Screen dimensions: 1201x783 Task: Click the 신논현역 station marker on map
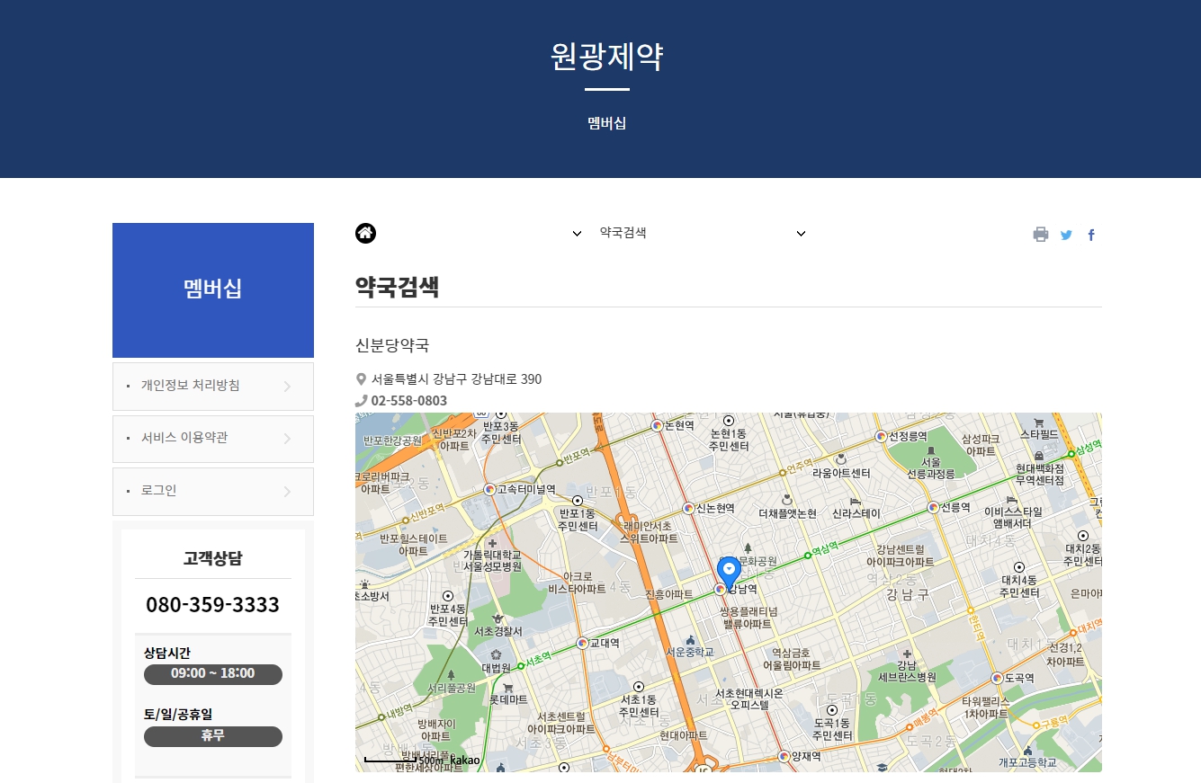688,508
